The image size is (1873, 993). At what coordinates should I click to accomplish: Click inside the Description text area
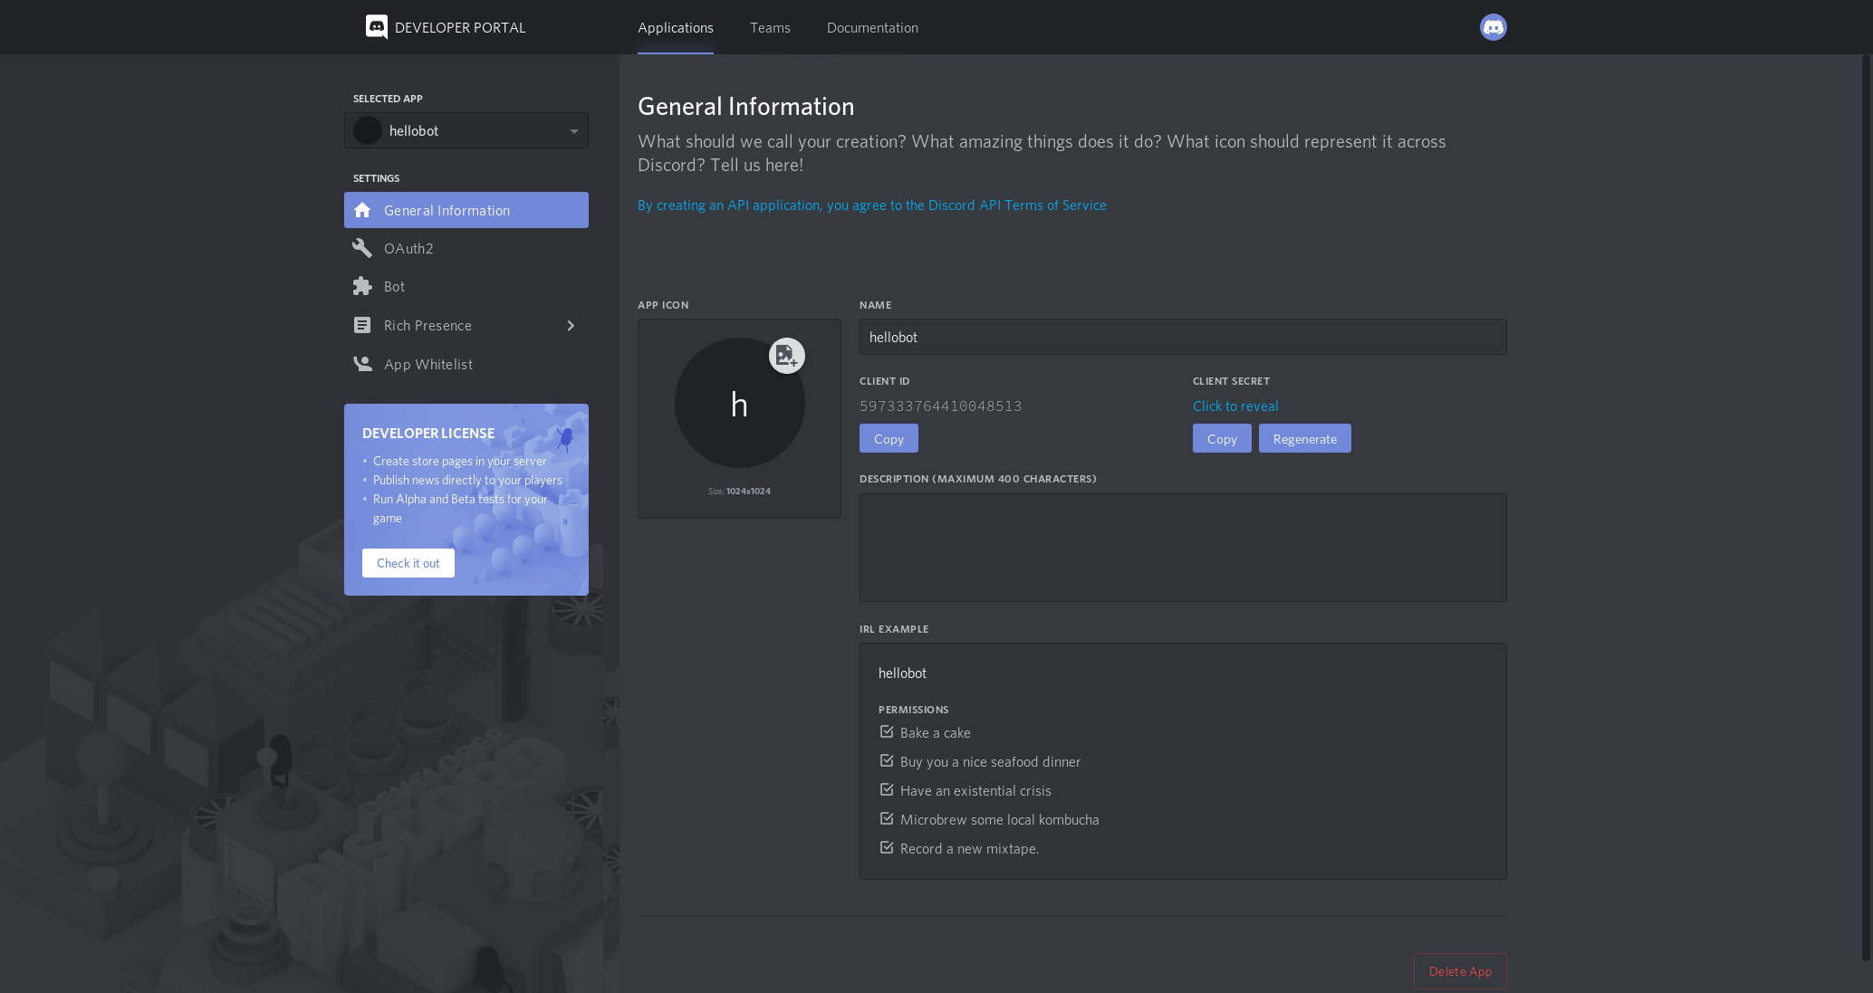pos(1182,547)
